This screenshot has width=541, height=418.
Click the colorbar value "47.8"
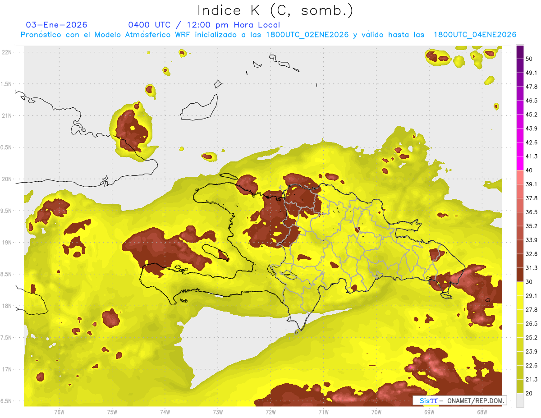coord(532,87)
